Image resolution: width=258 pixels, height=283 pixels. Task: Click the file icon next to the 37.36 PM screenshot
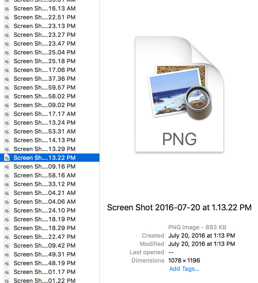coord(6,79)
